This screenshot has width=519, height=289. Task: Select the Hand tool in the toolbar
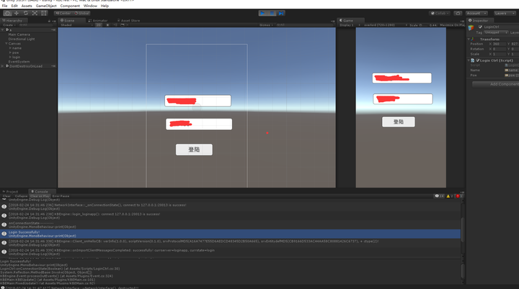(7, 13)
